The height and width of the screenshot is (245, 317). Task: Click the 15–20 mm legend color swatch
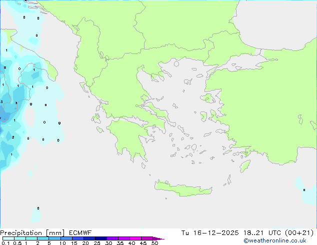78,238
